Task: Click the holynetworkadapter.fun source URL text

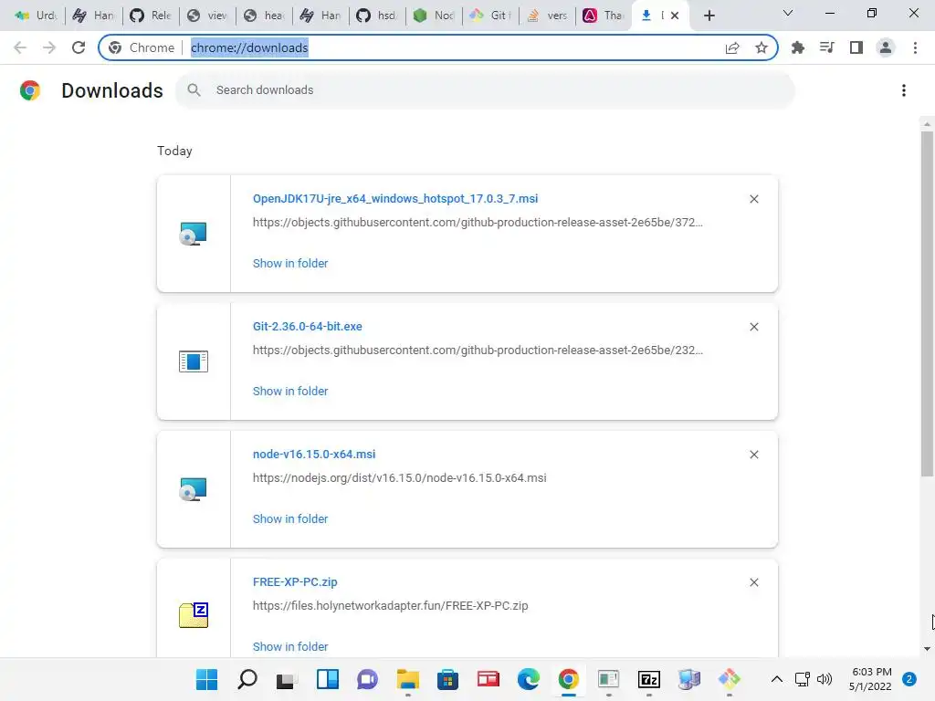Action: 391,606
